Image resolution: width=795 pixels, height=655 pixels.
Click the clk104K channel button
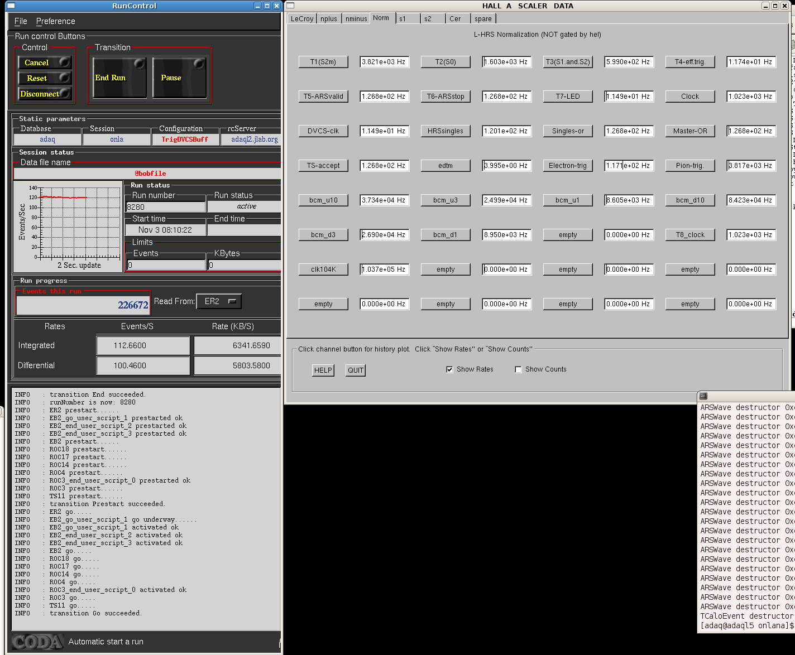click(x=323, y=269)
